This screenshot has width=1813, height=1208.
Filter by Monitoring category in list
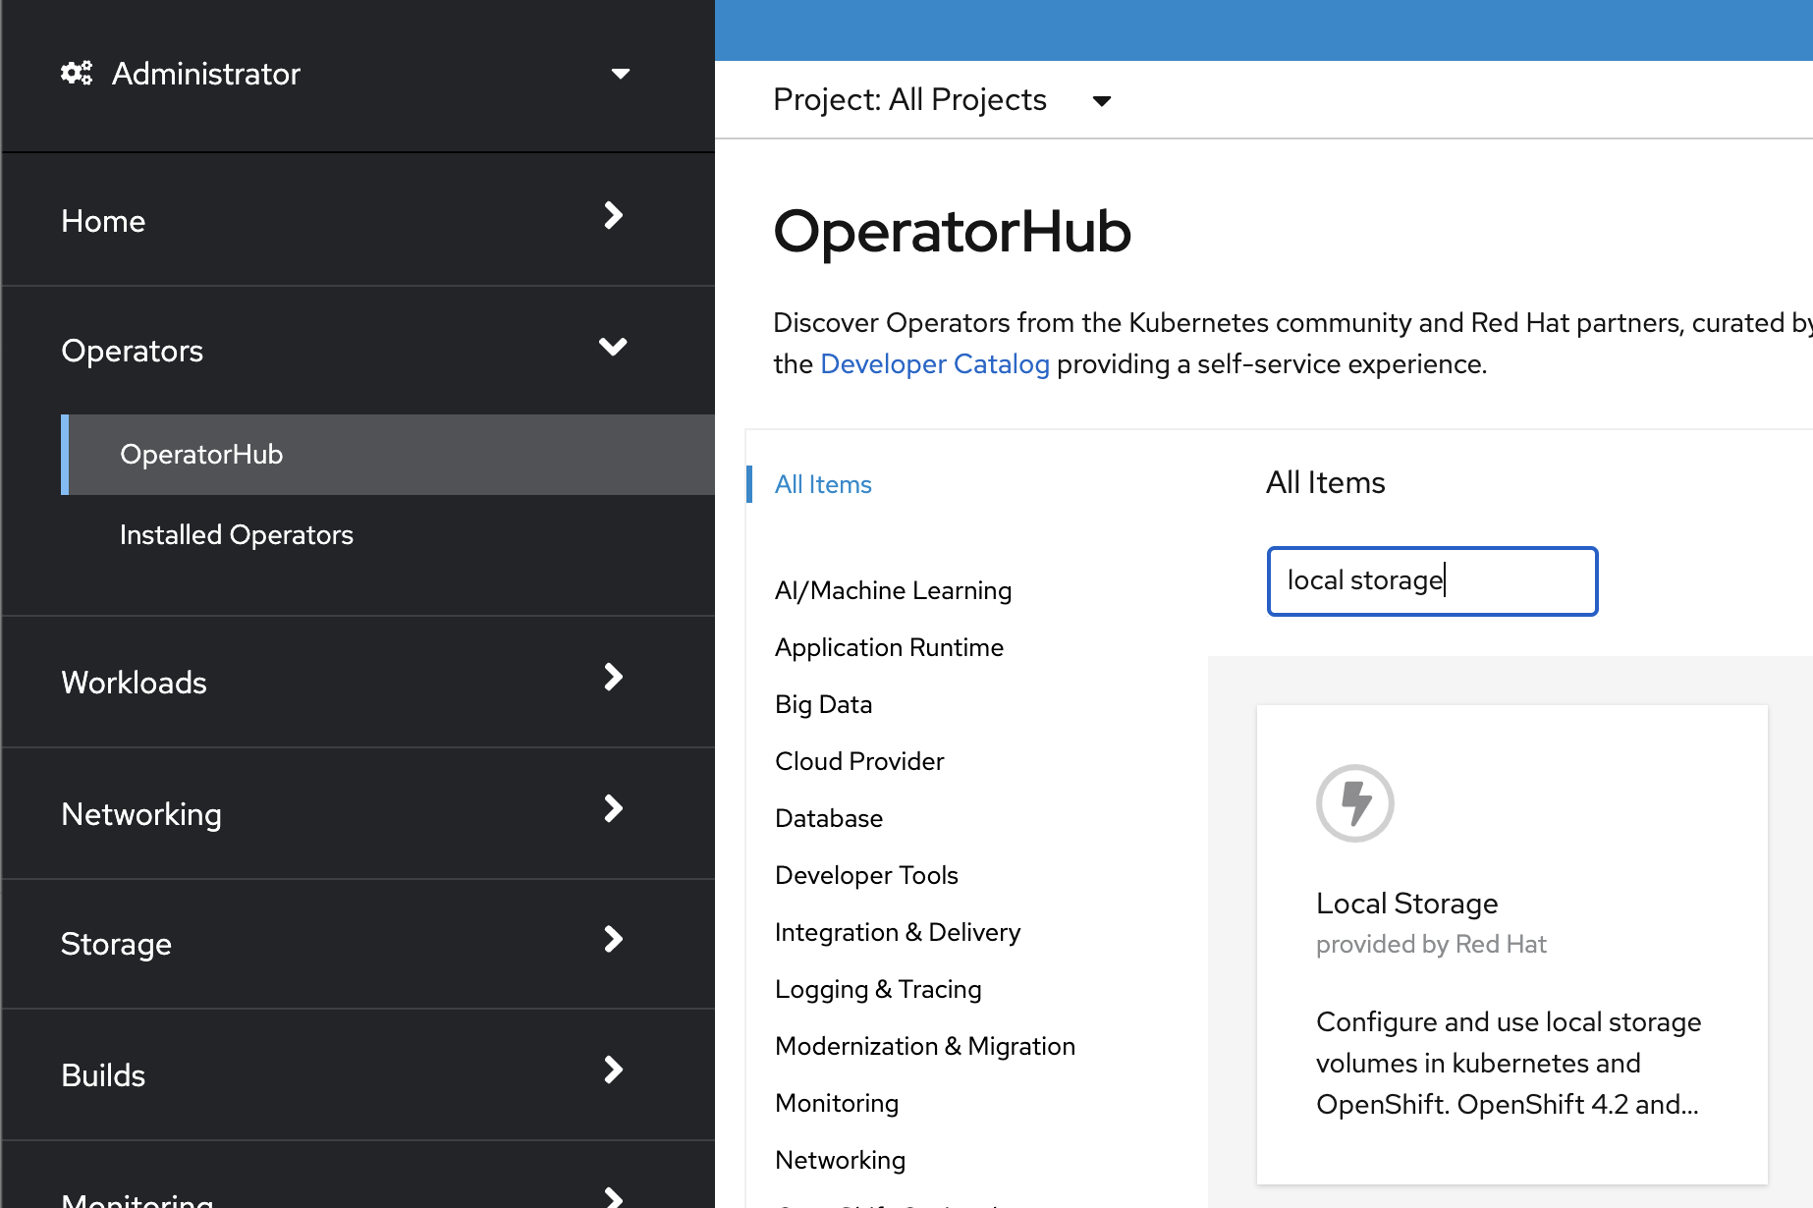click(x=837, y=1103)
